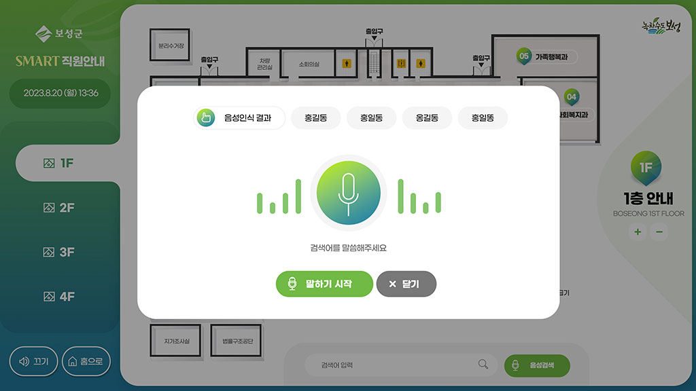The width and height of the screenshot is (696, 391).
Task: Select the 지가조사실 room on the map
Action: tap(176, 341)
